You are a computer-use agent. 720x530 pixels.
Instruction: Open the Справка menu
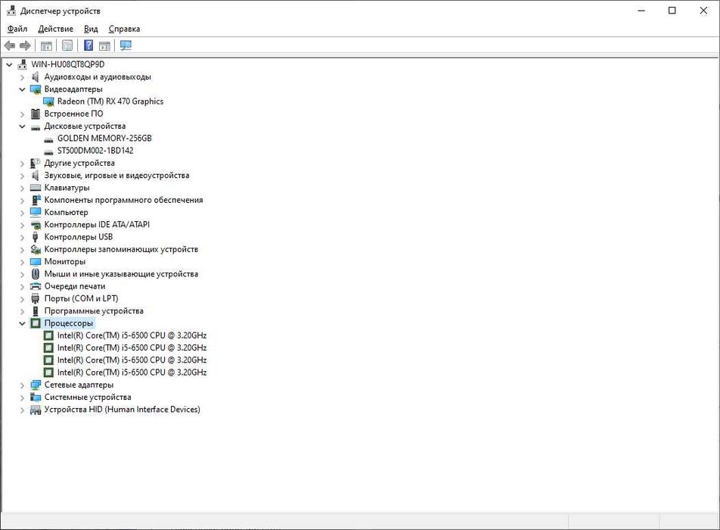tap(125, 29)
